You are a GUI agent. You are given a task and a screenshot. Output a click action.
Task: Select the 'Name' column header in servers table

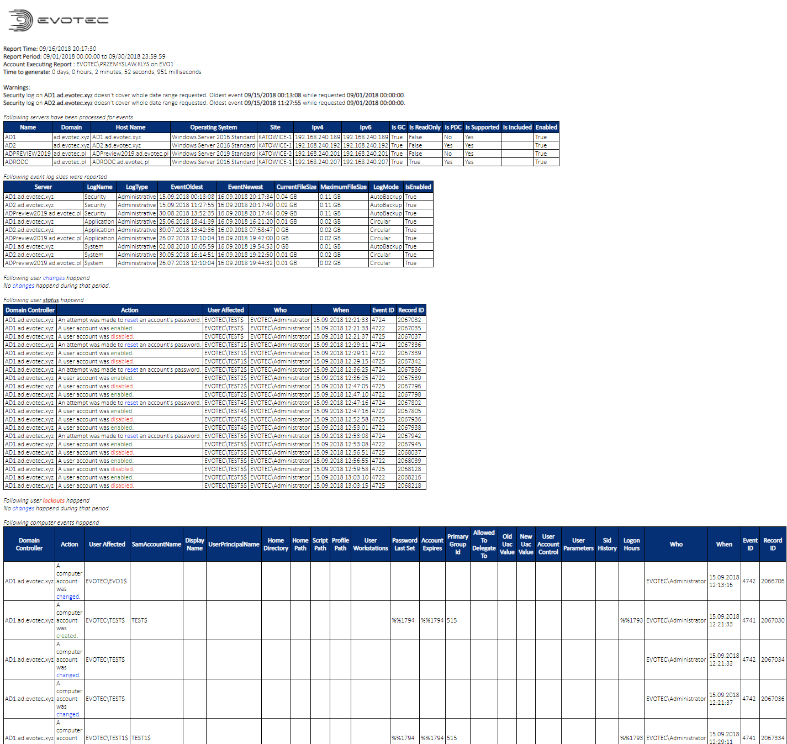[x=28, y=127]
